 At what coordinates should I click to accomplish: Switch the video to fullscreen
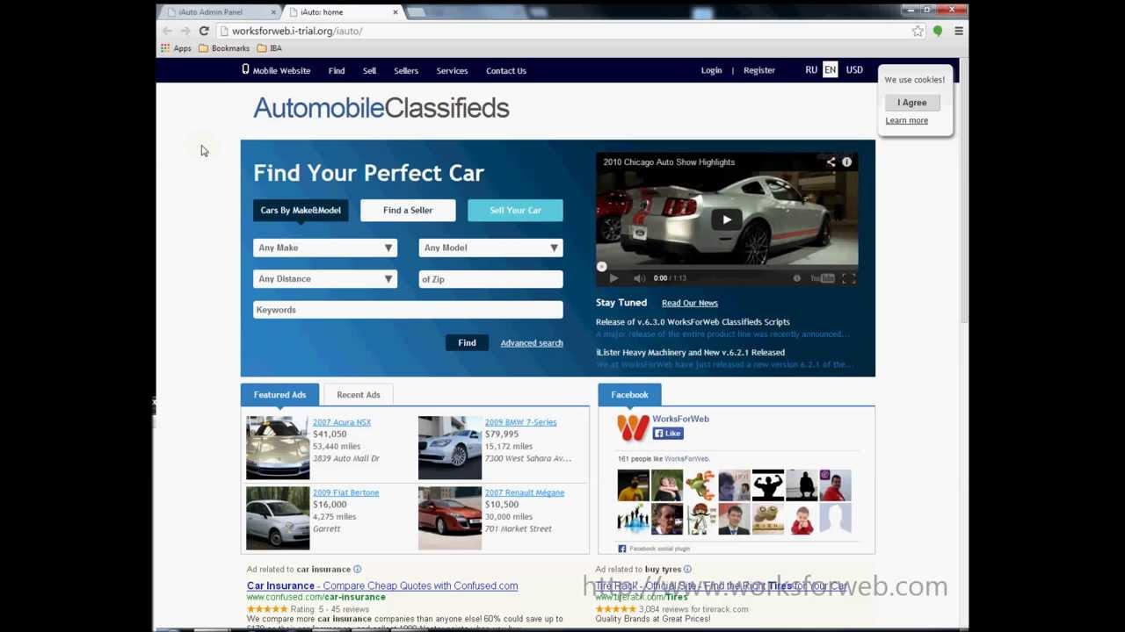(848, 278)
